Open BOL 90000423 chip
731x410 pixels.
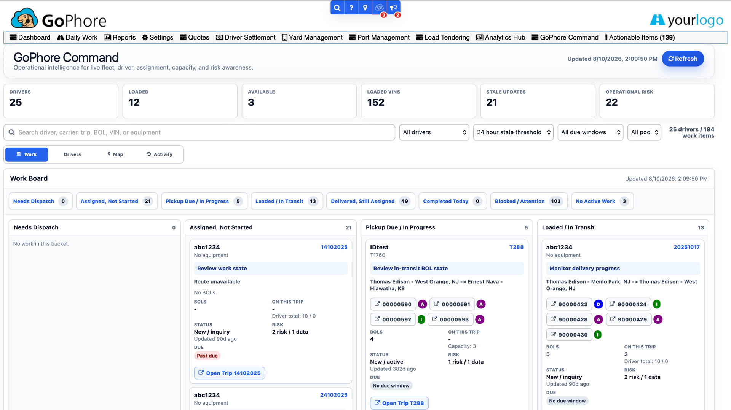click(x=569, y=304)
